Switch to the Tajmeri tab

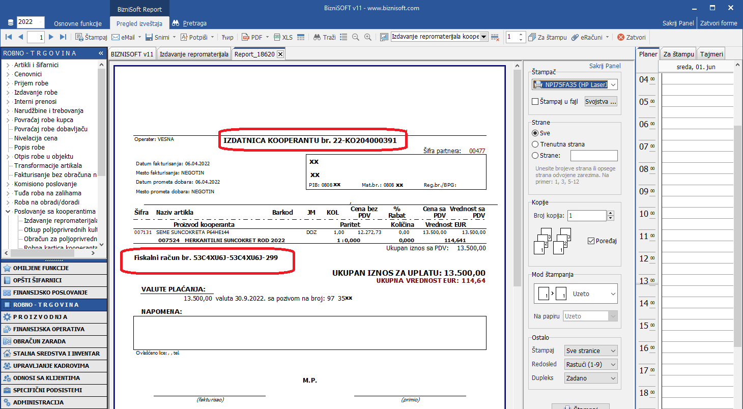coord(711,54)
